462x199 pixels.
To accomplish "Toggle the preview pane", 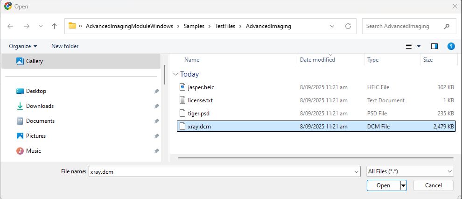I will point(434,46).
